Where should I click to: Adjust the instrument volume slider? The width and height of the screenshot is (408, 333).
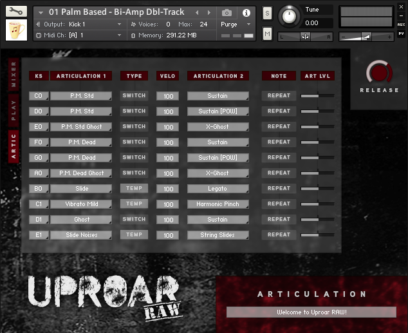point(366,37)
